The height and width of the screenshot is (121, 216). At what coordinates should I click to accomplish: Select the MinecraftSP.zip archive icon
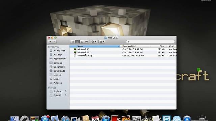tap(75, 56)
